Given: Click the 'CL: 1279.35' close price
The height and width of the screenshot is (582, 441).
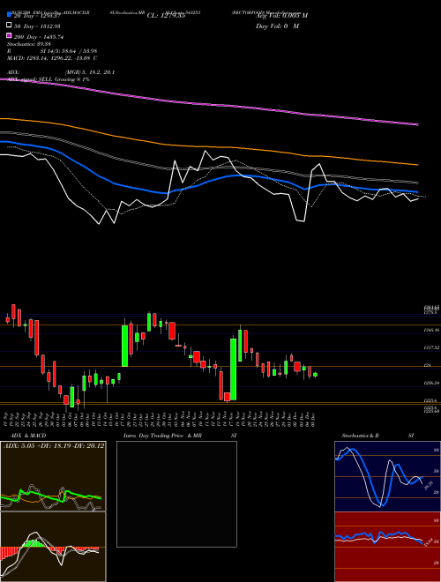Looking at the screenshot, I should (x=166, y=15).
